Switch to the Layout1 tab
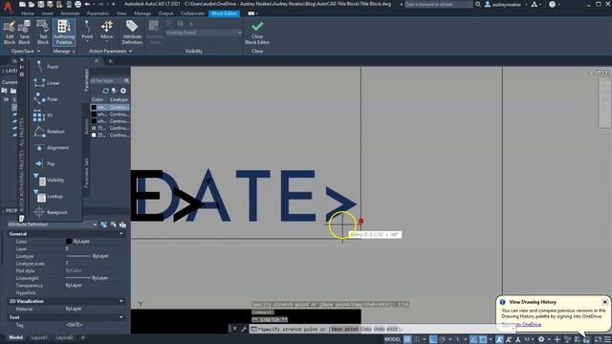This screenshot has height=344, width=612. [x=39, y=337]
